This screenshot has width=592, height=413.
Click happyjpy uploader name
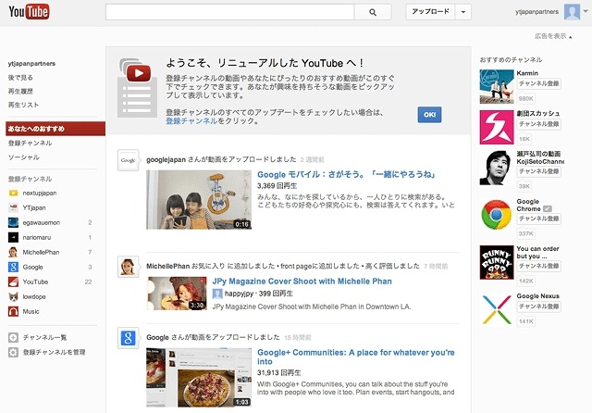pos(239,294)
